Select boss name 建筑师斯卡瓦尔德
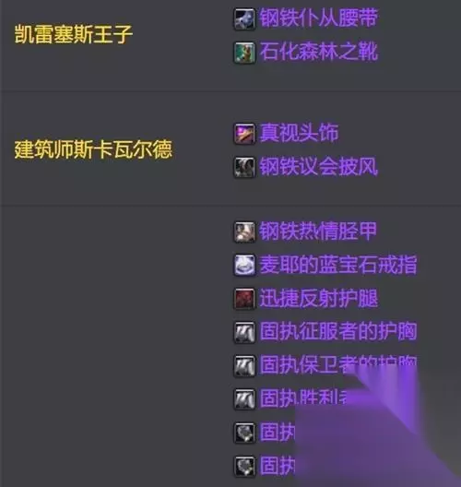 point(93,149)
